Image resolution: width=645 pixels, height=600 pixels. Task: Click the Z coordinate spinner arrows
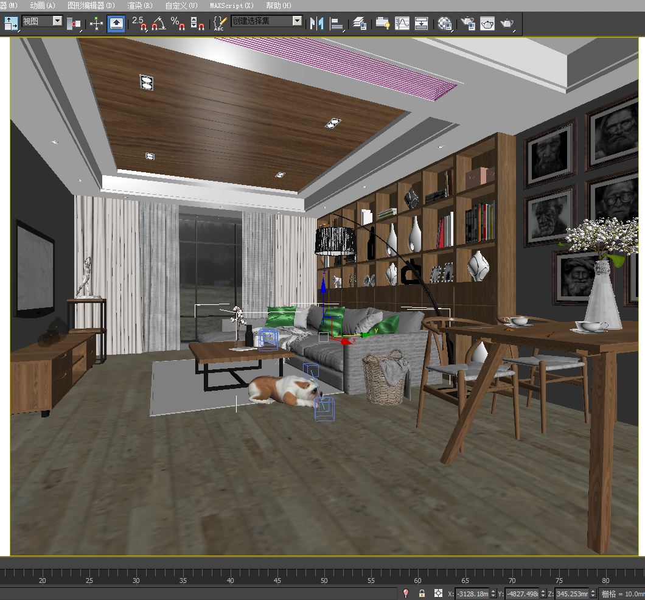pos(593,593)
